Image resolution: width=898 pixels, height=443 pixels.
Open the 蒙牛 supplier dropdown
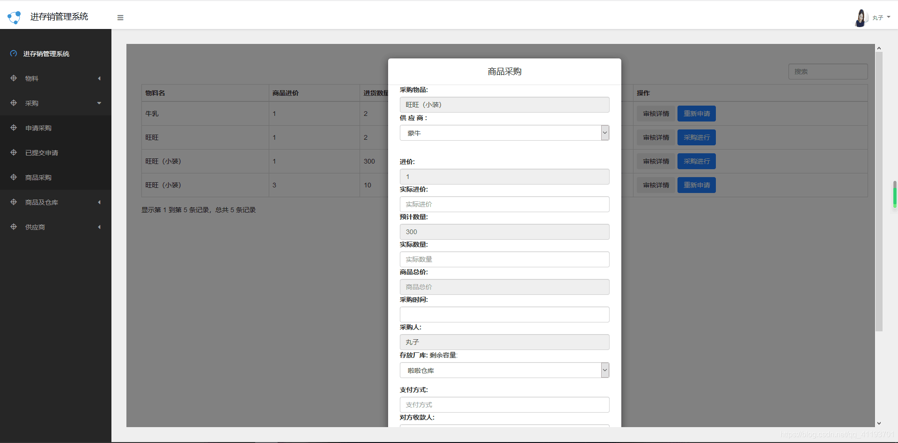click(504, 133)
